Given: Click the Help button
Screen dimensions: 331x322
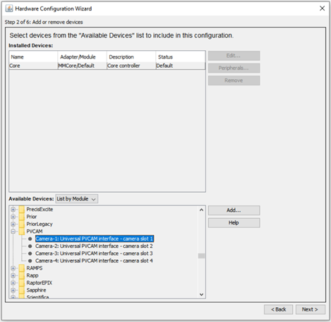Looking at the screenshot, I should pyautogui.click(x=234, y=222).
